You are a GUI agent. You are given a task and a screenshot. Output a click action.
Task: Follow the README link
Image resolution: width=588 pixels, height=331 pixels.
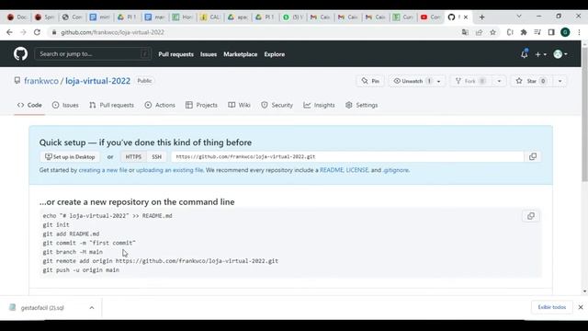tap(332, 170)
